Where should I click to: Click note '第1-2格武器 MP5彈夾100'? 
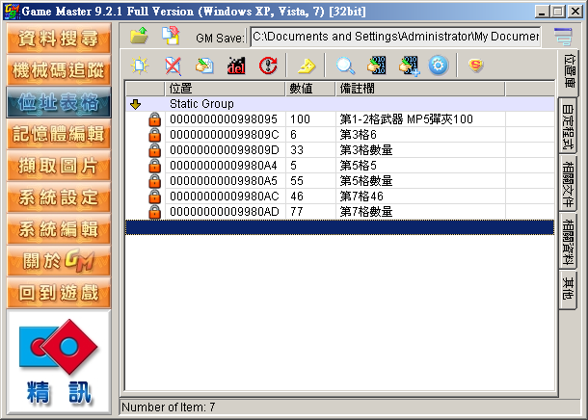pos(406,119)
